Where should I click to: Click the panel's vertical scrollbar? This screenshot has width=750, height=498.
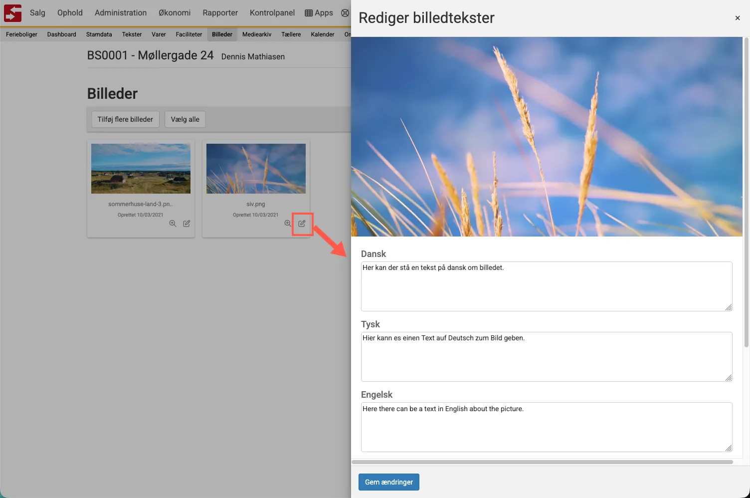[x=746, y=192]
